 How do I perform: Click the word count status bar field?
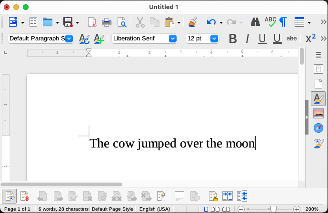pyautogui.click(x=63, y=209)
